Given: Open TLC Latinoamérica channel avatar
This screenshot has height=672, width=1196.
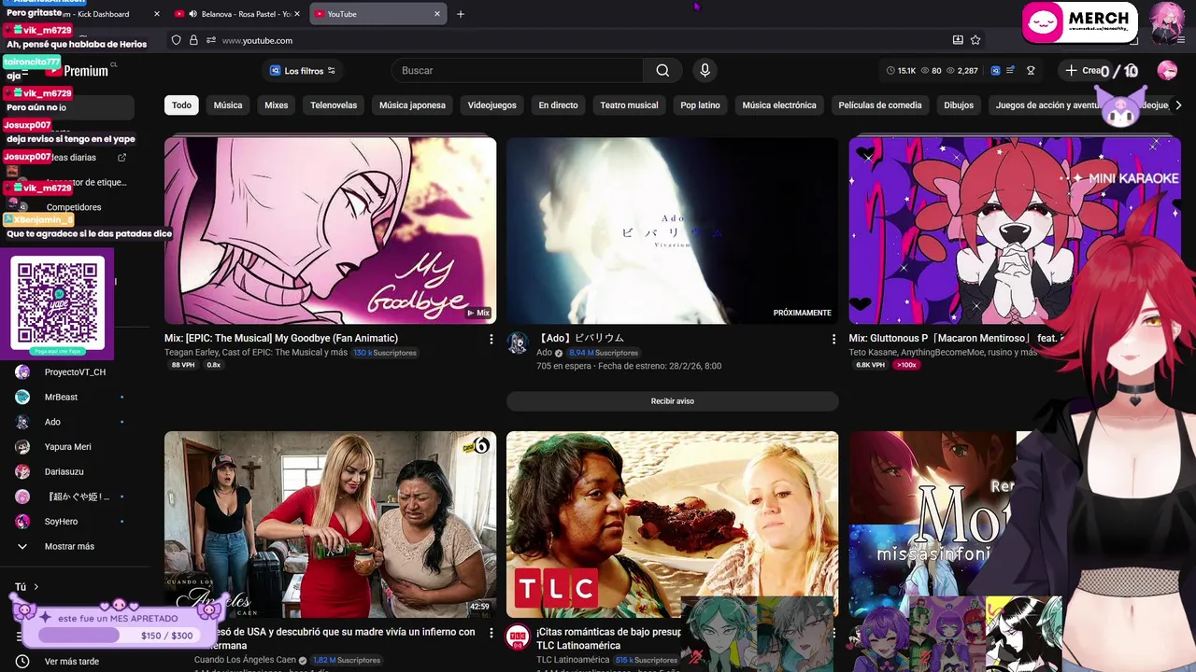Looking at the screenshot, I should tap(518, 637).
